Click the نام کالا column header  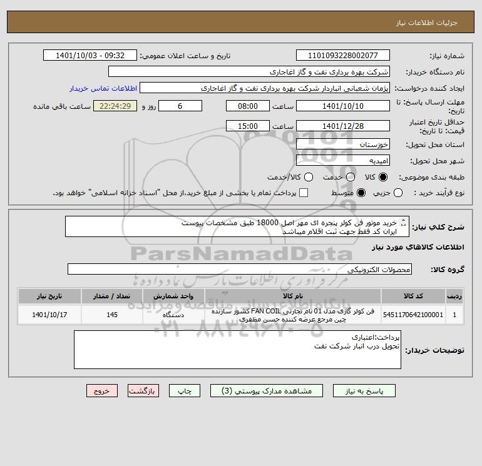(x=293, y=296)
